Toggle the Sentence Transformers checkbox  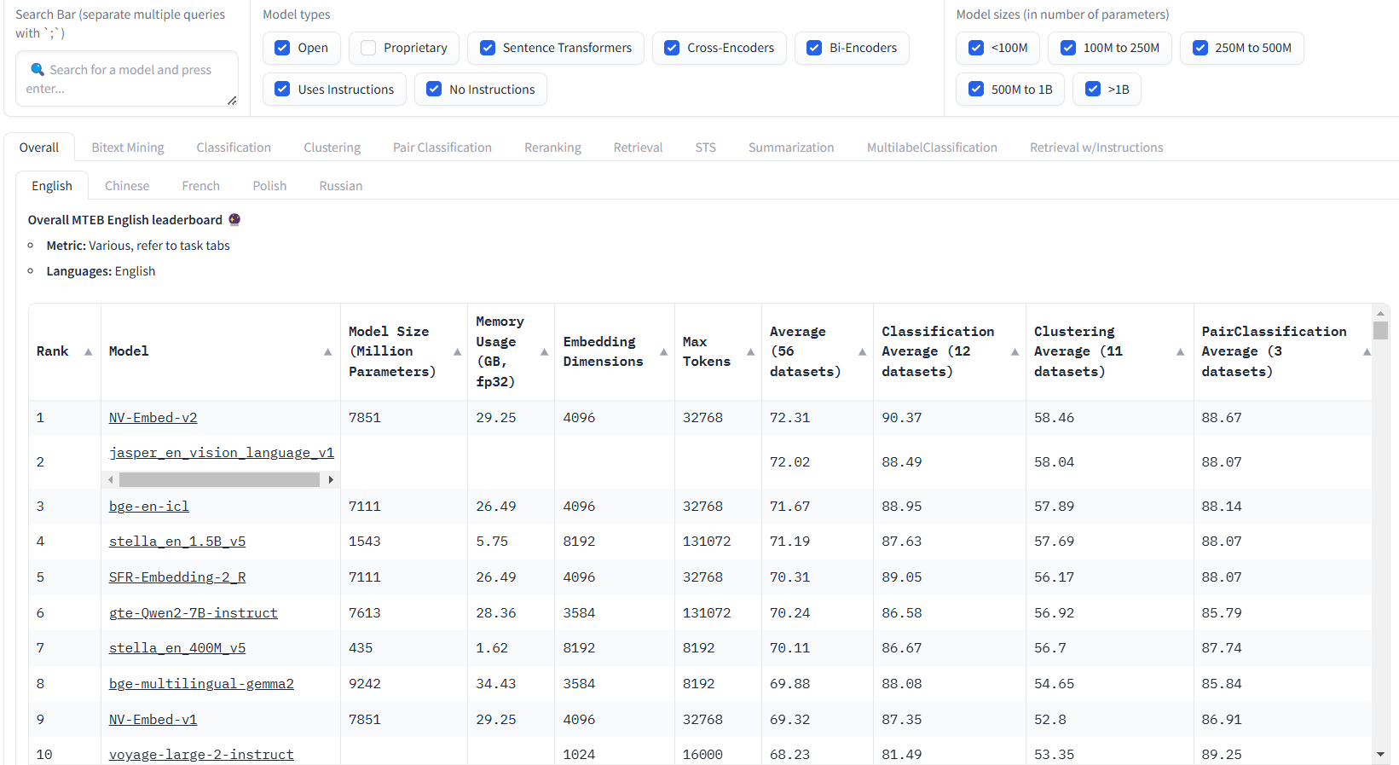click(488, 48)
